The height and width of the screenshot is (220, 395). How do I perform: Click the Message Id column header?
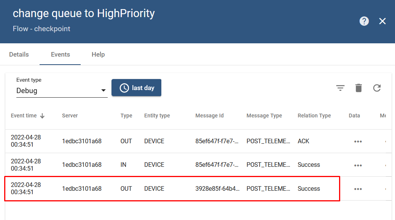(x=209, y=116)
